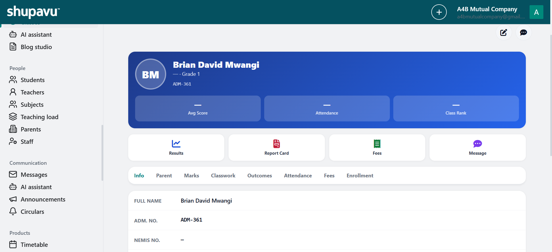Click the Products section heading

tap(20, 233)
